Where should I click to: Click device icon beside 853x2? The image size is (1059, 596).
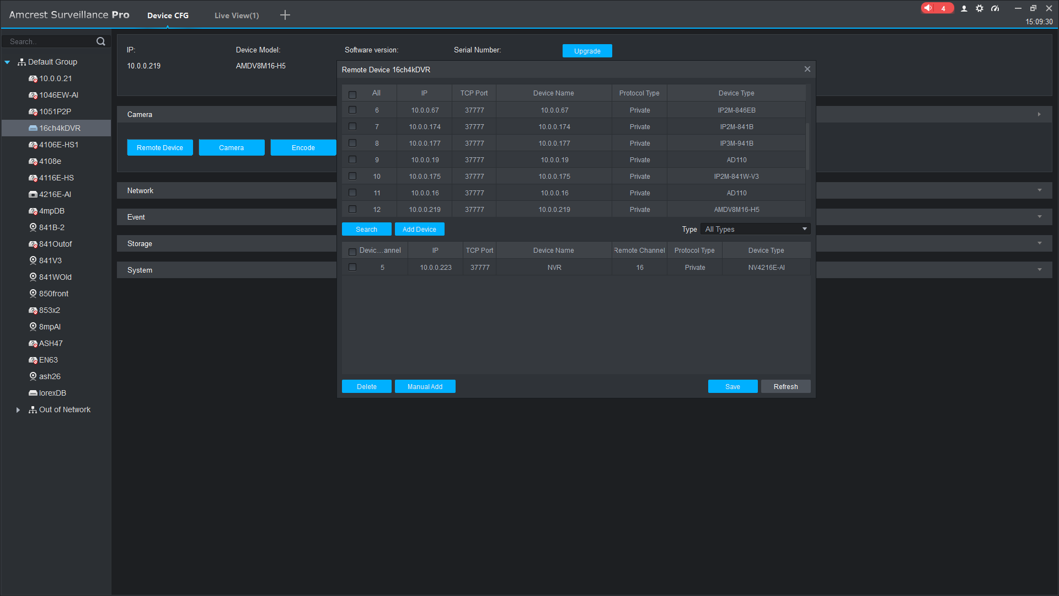33,310
